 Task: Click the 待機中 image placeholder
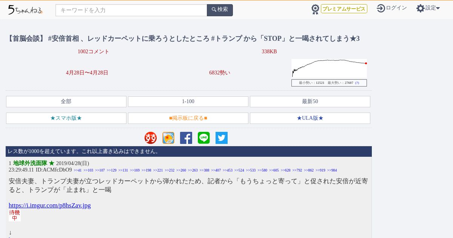(15, 215)
